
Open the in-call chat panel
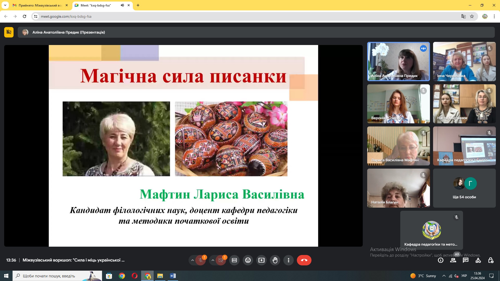[x=466, y=260]
